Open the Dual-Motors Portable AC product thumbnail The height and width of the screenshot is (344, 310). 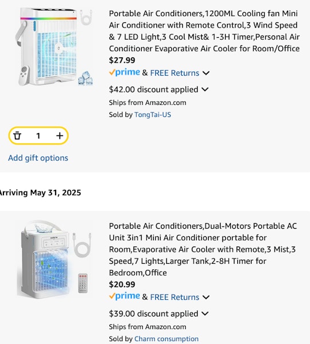coord(54,260)
